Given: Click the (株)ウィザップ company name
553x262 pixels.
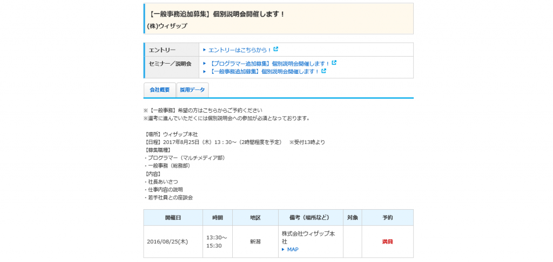Looking at the screenshot, I should pos(167,26).
